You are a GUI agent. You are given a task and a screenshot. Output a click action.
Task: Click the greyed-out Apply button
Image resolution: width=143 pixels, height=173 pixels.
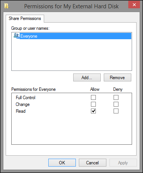(123, 163)
